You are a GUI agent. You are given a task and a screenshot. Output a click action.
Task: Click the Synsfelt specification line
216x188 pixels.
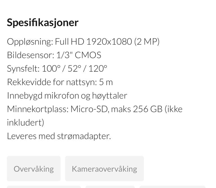tap(57, 68)
